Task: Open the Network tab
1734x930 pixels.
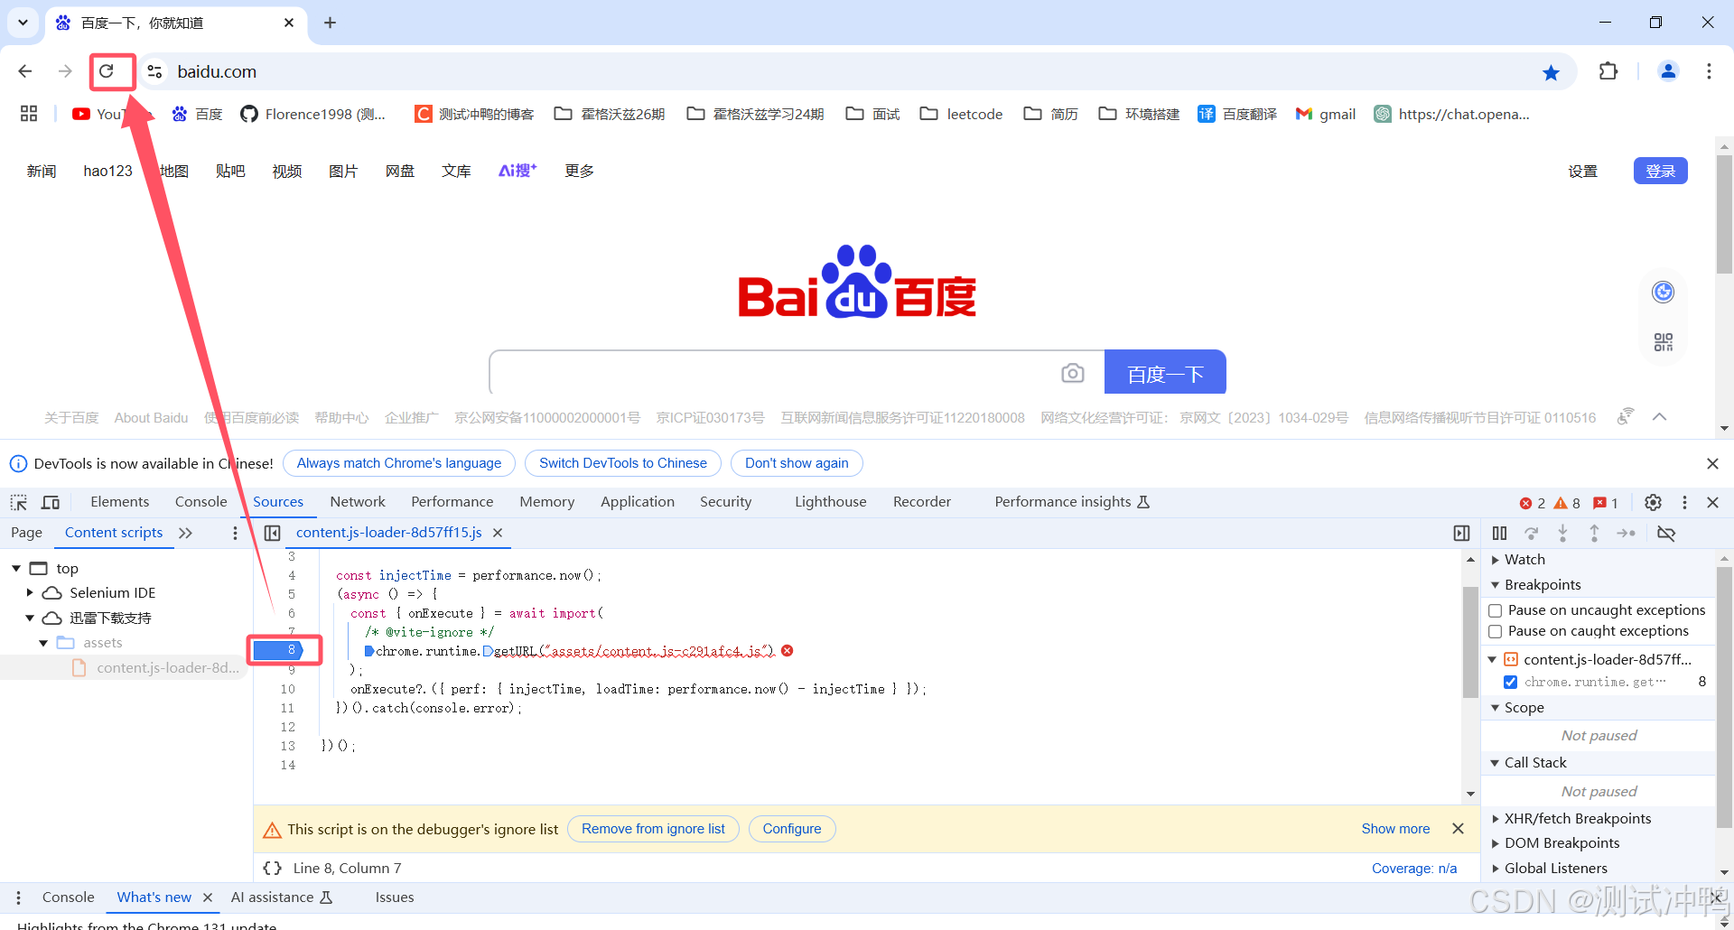Action: tap(358, 502)
